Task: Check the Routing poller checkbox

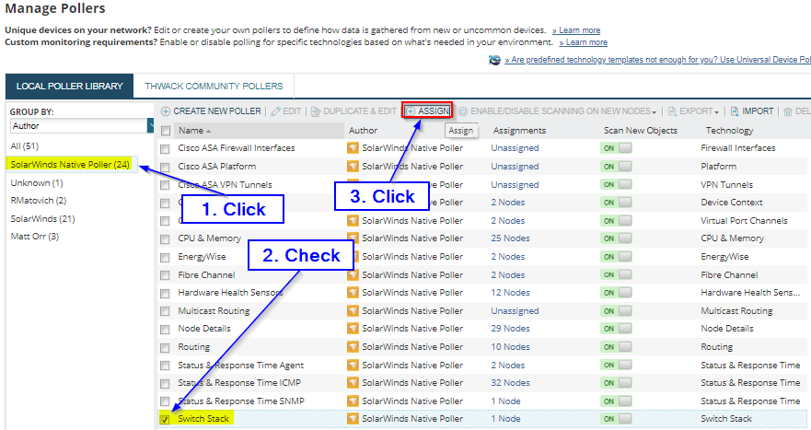Action: tap(165, 347)
